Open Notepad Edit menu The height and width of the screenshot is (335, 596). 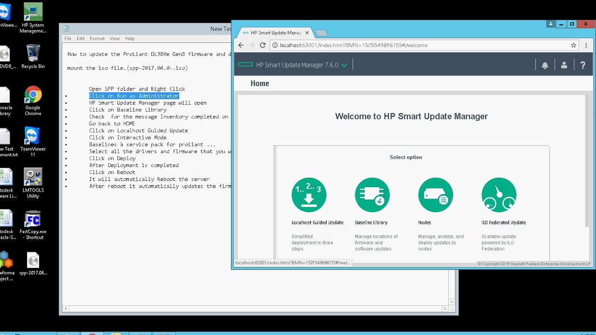tap(81, 39)
